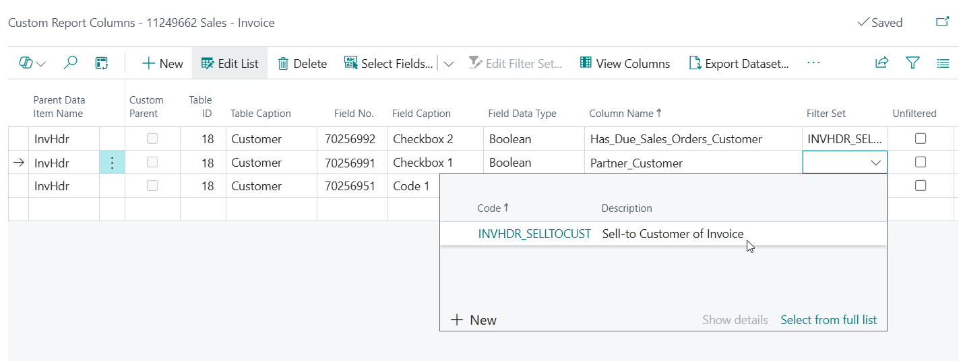Toggle Unfiltered checkbox on the Code 1 row
The width and height of the screenshot is (963, 361).
921,186
